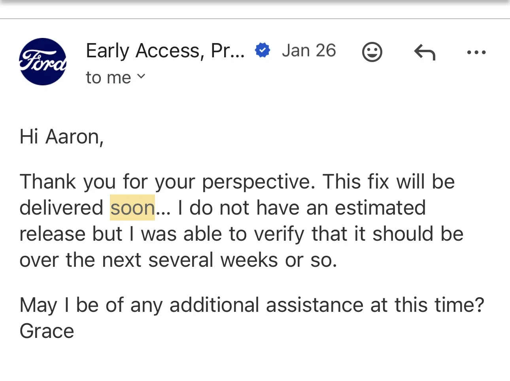Expand recipient details chevron beside "to me"
This screenshot has width=510, height=381.
141,76
